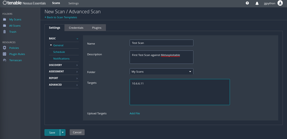Switch to the Plugins tab
Screen dimensions: 287x139
point(97,28)
